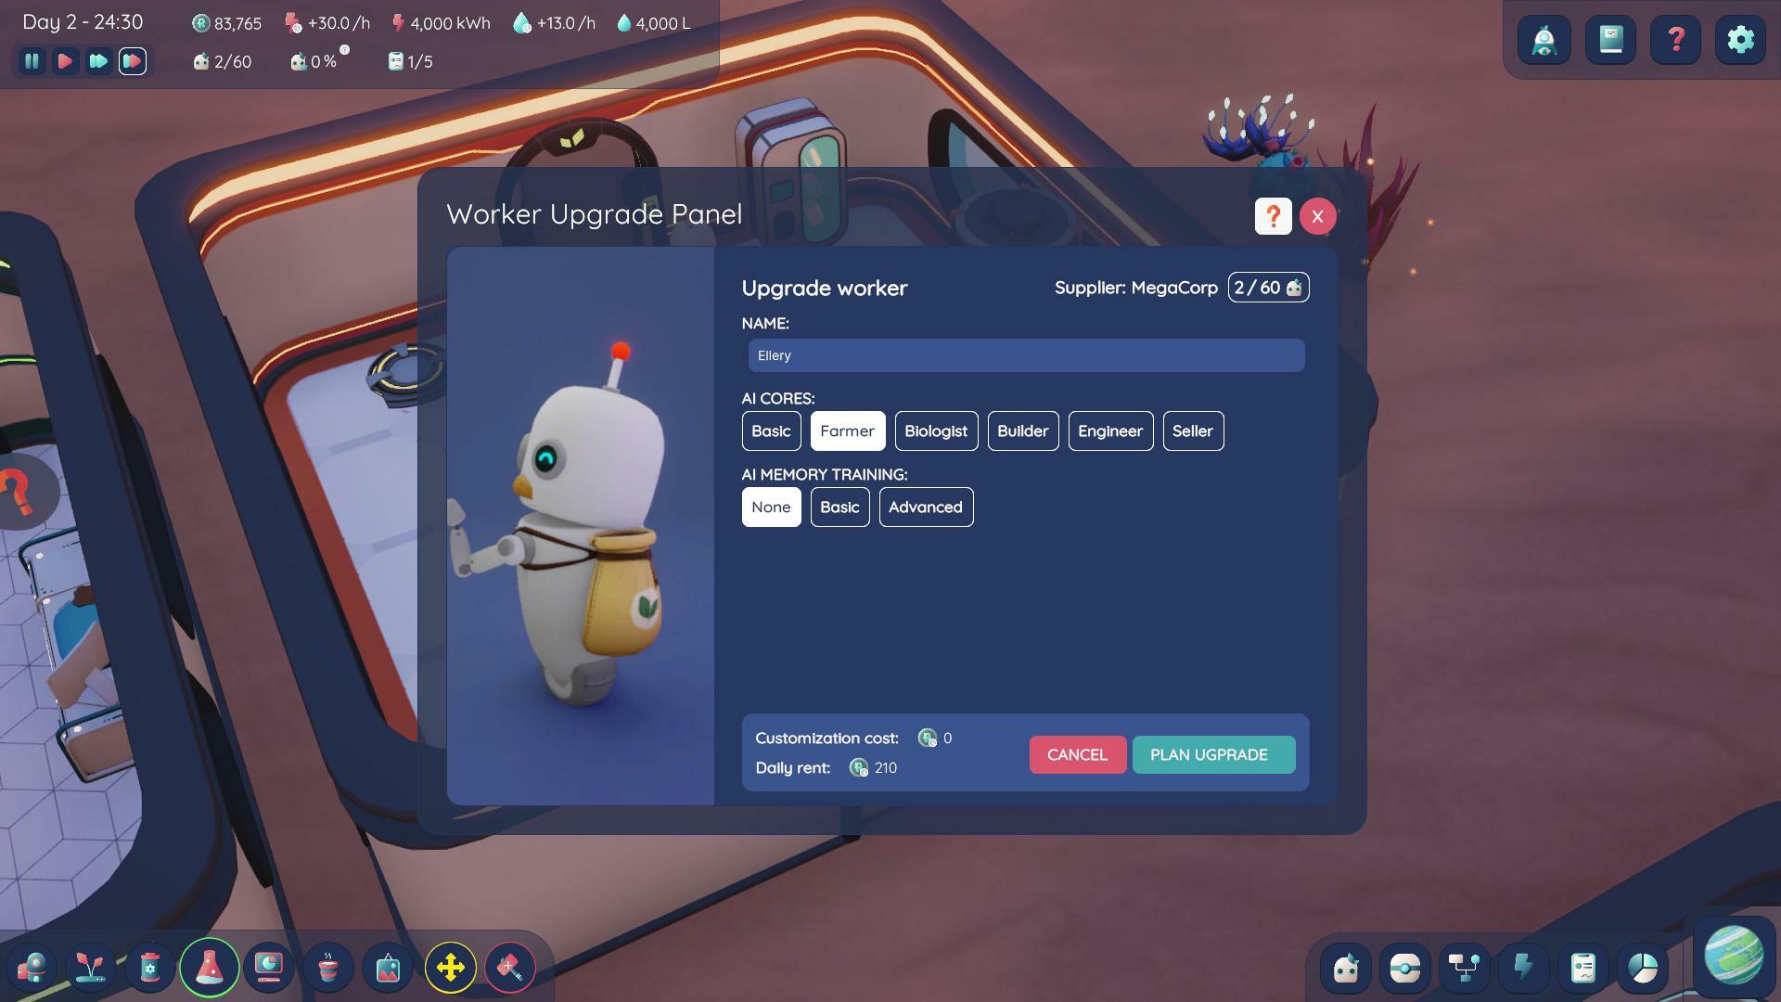Open the worker robot panel
Viewport: 1781px width, 1002px height.
[x=1344, y=968]
